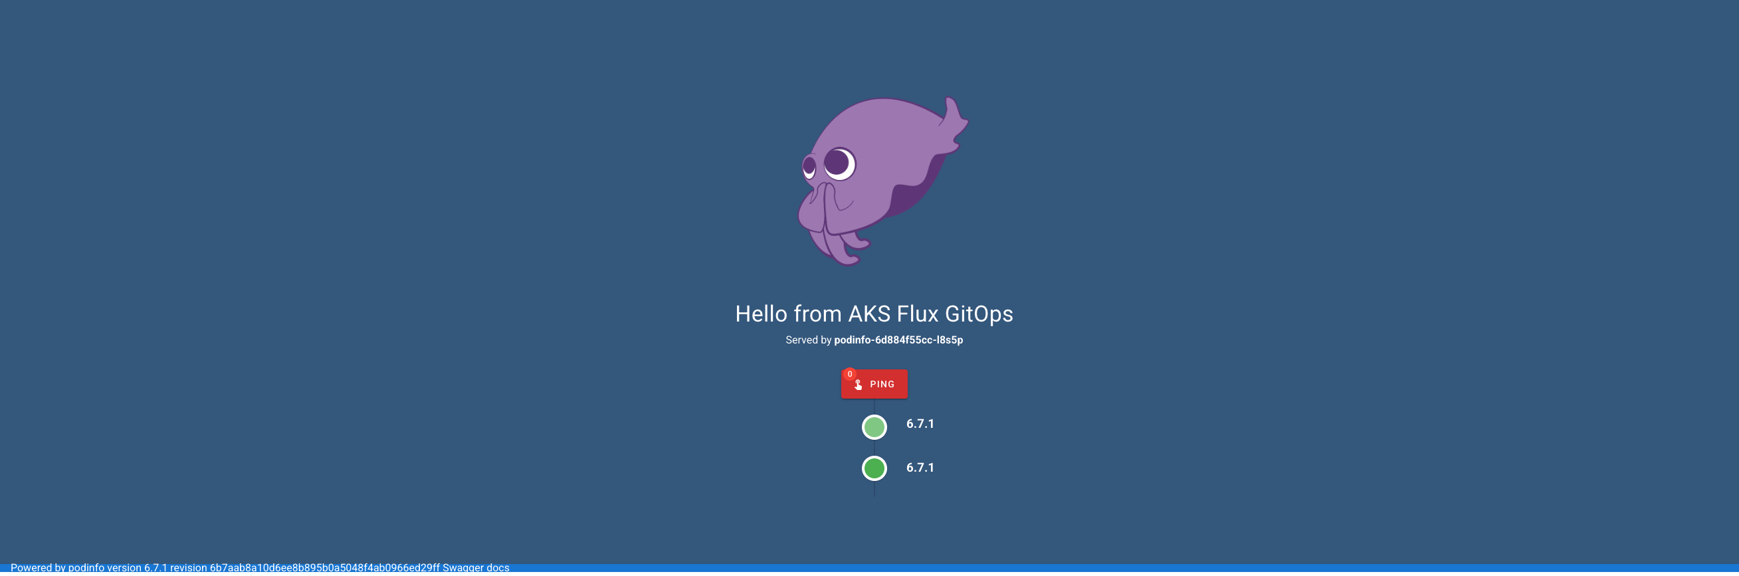Click the red PING button
Viewport: 1739px width, 576px height.
[874, 383]
